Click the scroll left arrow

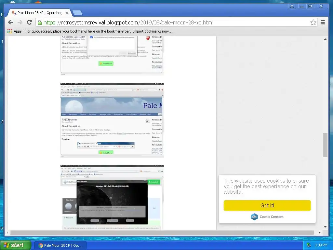8,232
